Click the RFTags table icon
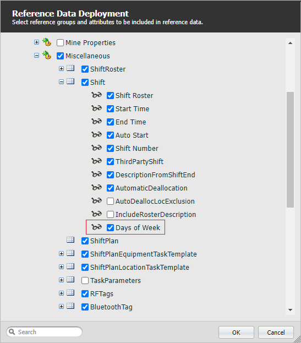 coord(70,293)
